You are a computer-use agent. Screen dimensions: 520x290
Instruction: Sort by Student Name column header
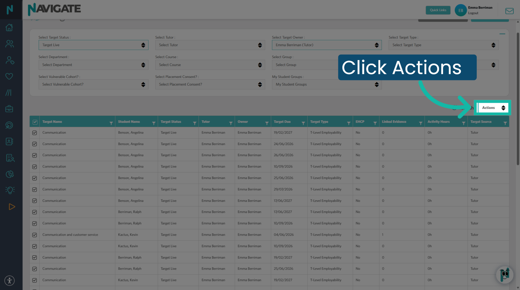pyautogui.click(x=129, y=122)
